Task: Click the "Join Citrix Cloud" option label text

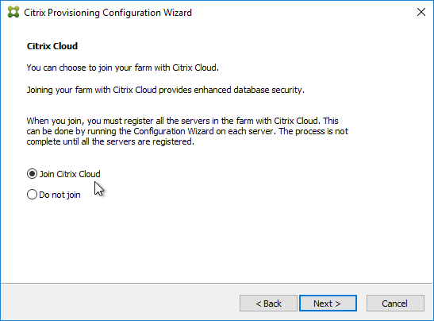Action: [x=70, y=174]
